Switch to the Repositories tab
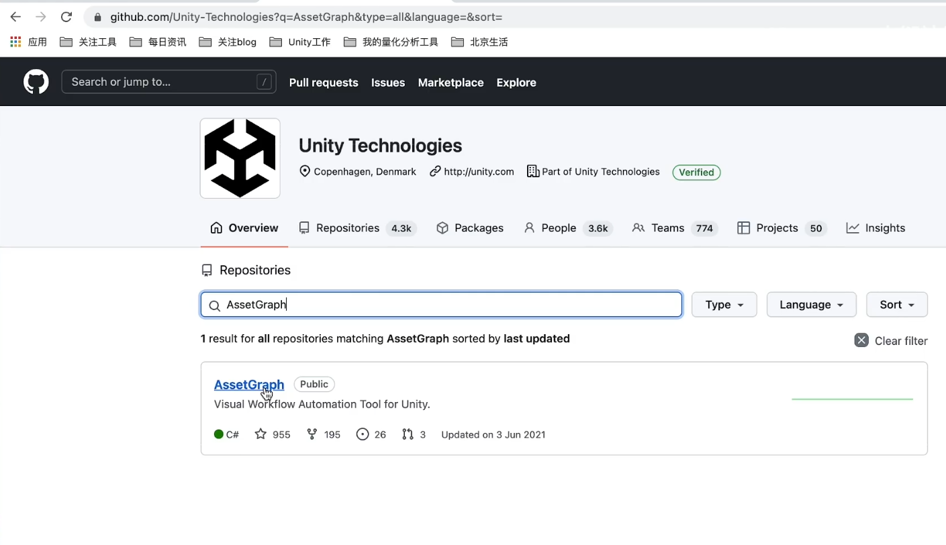 (358, 228)
